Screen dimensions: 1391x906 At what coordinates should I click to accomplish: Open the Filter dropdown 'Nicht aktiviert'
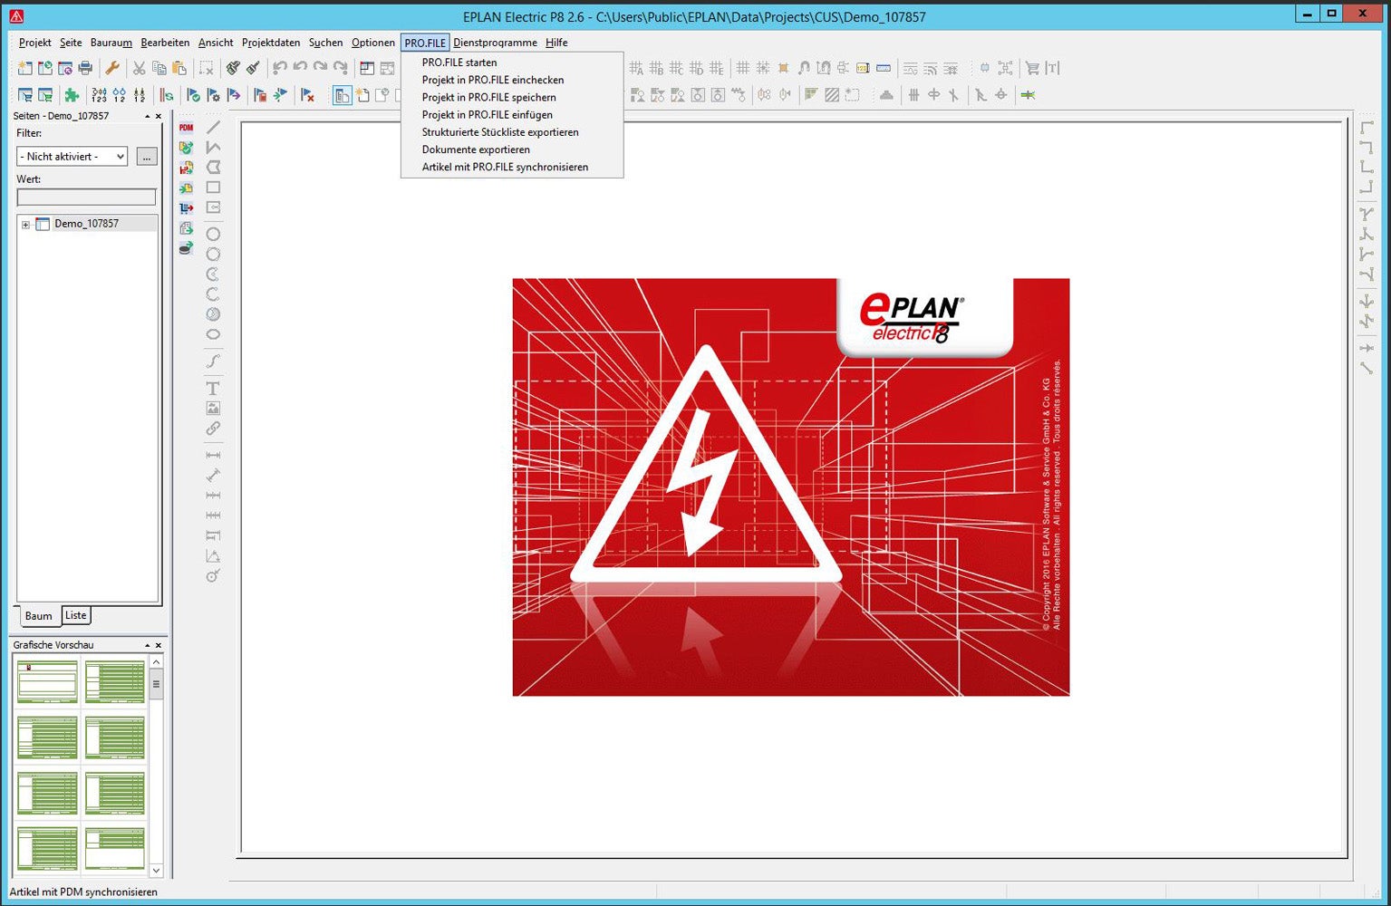click(72, 157)
